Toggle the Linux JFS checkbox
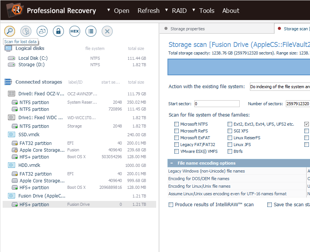This screenshot has height=252, width=310. click(x=230, y=145)
